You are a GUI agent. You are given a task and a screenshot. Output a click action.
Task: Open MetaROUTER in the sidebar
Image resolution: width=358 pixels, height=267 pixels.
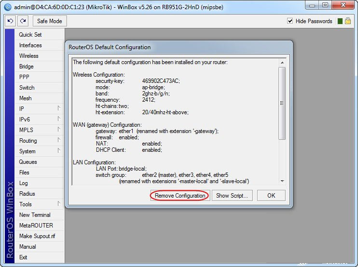tap(40, 226)
